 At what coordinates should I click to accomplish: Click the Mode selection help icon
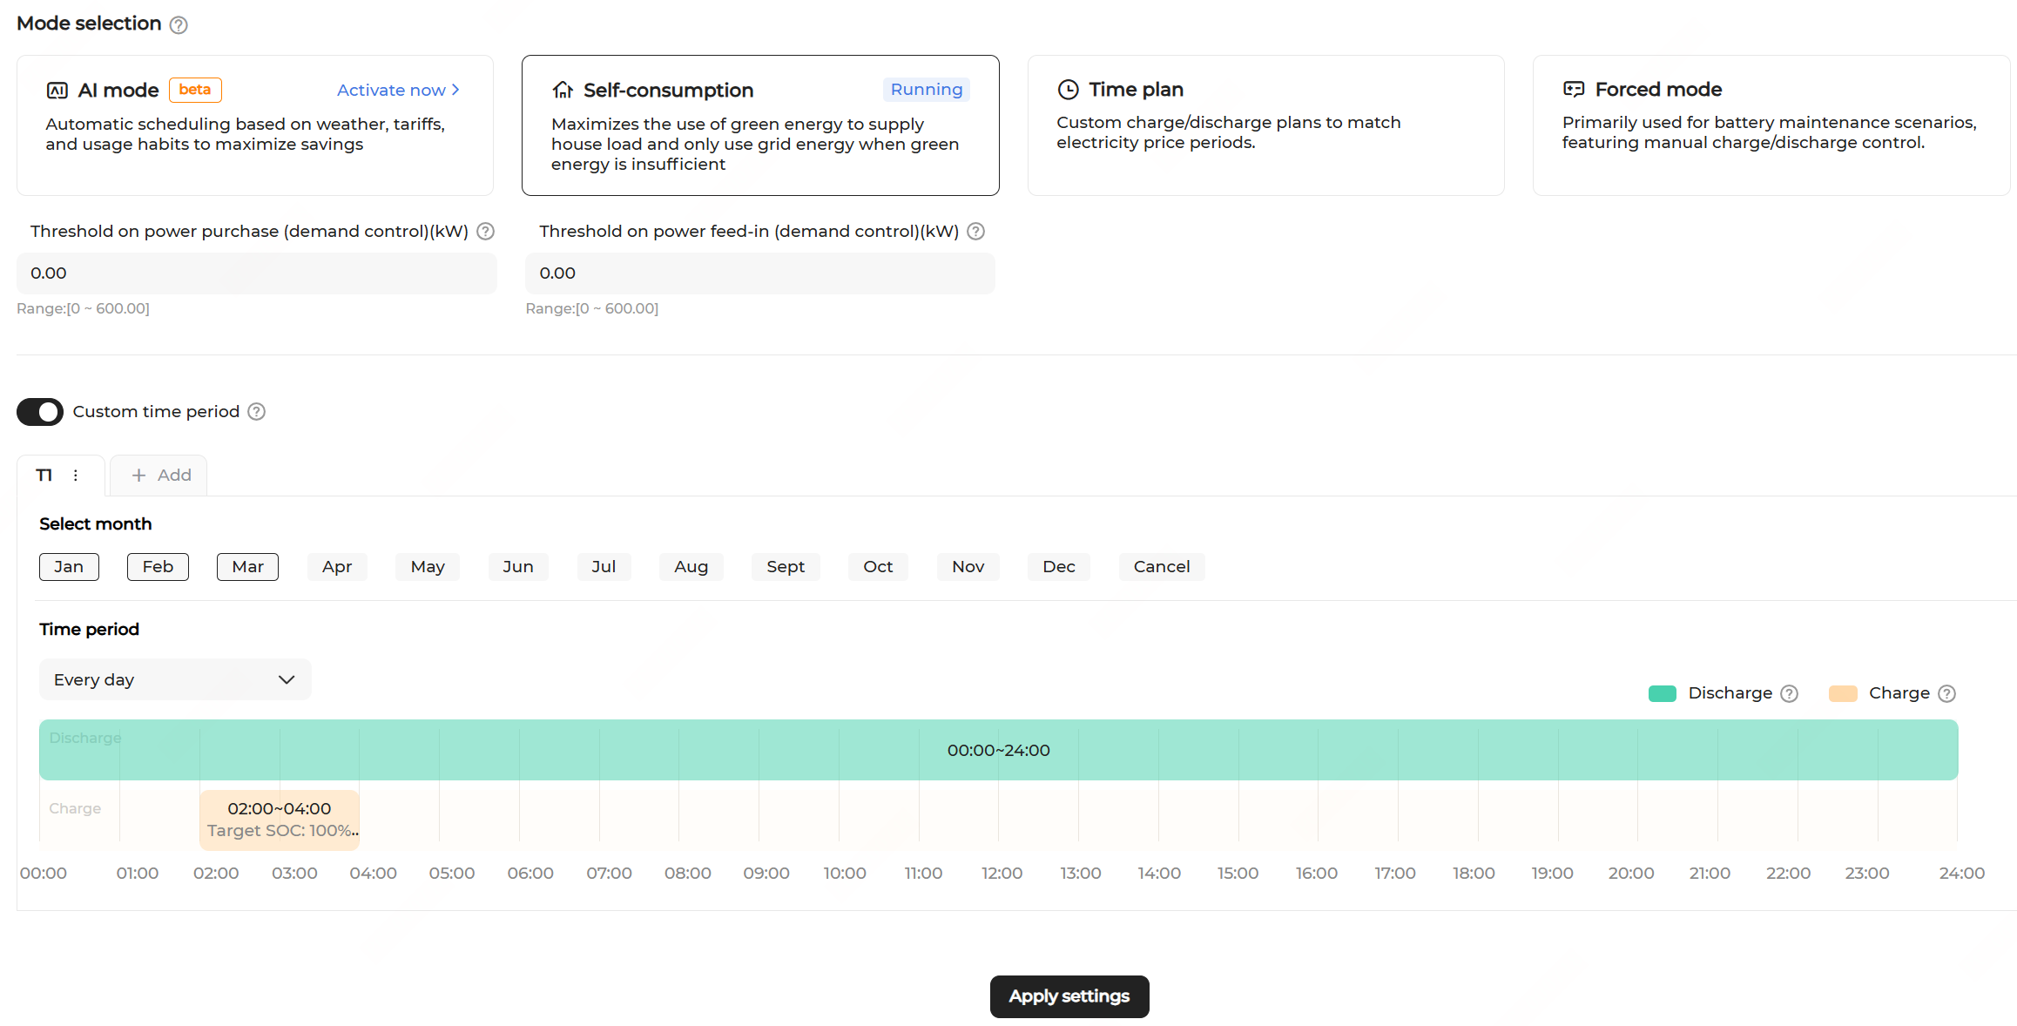179,24
